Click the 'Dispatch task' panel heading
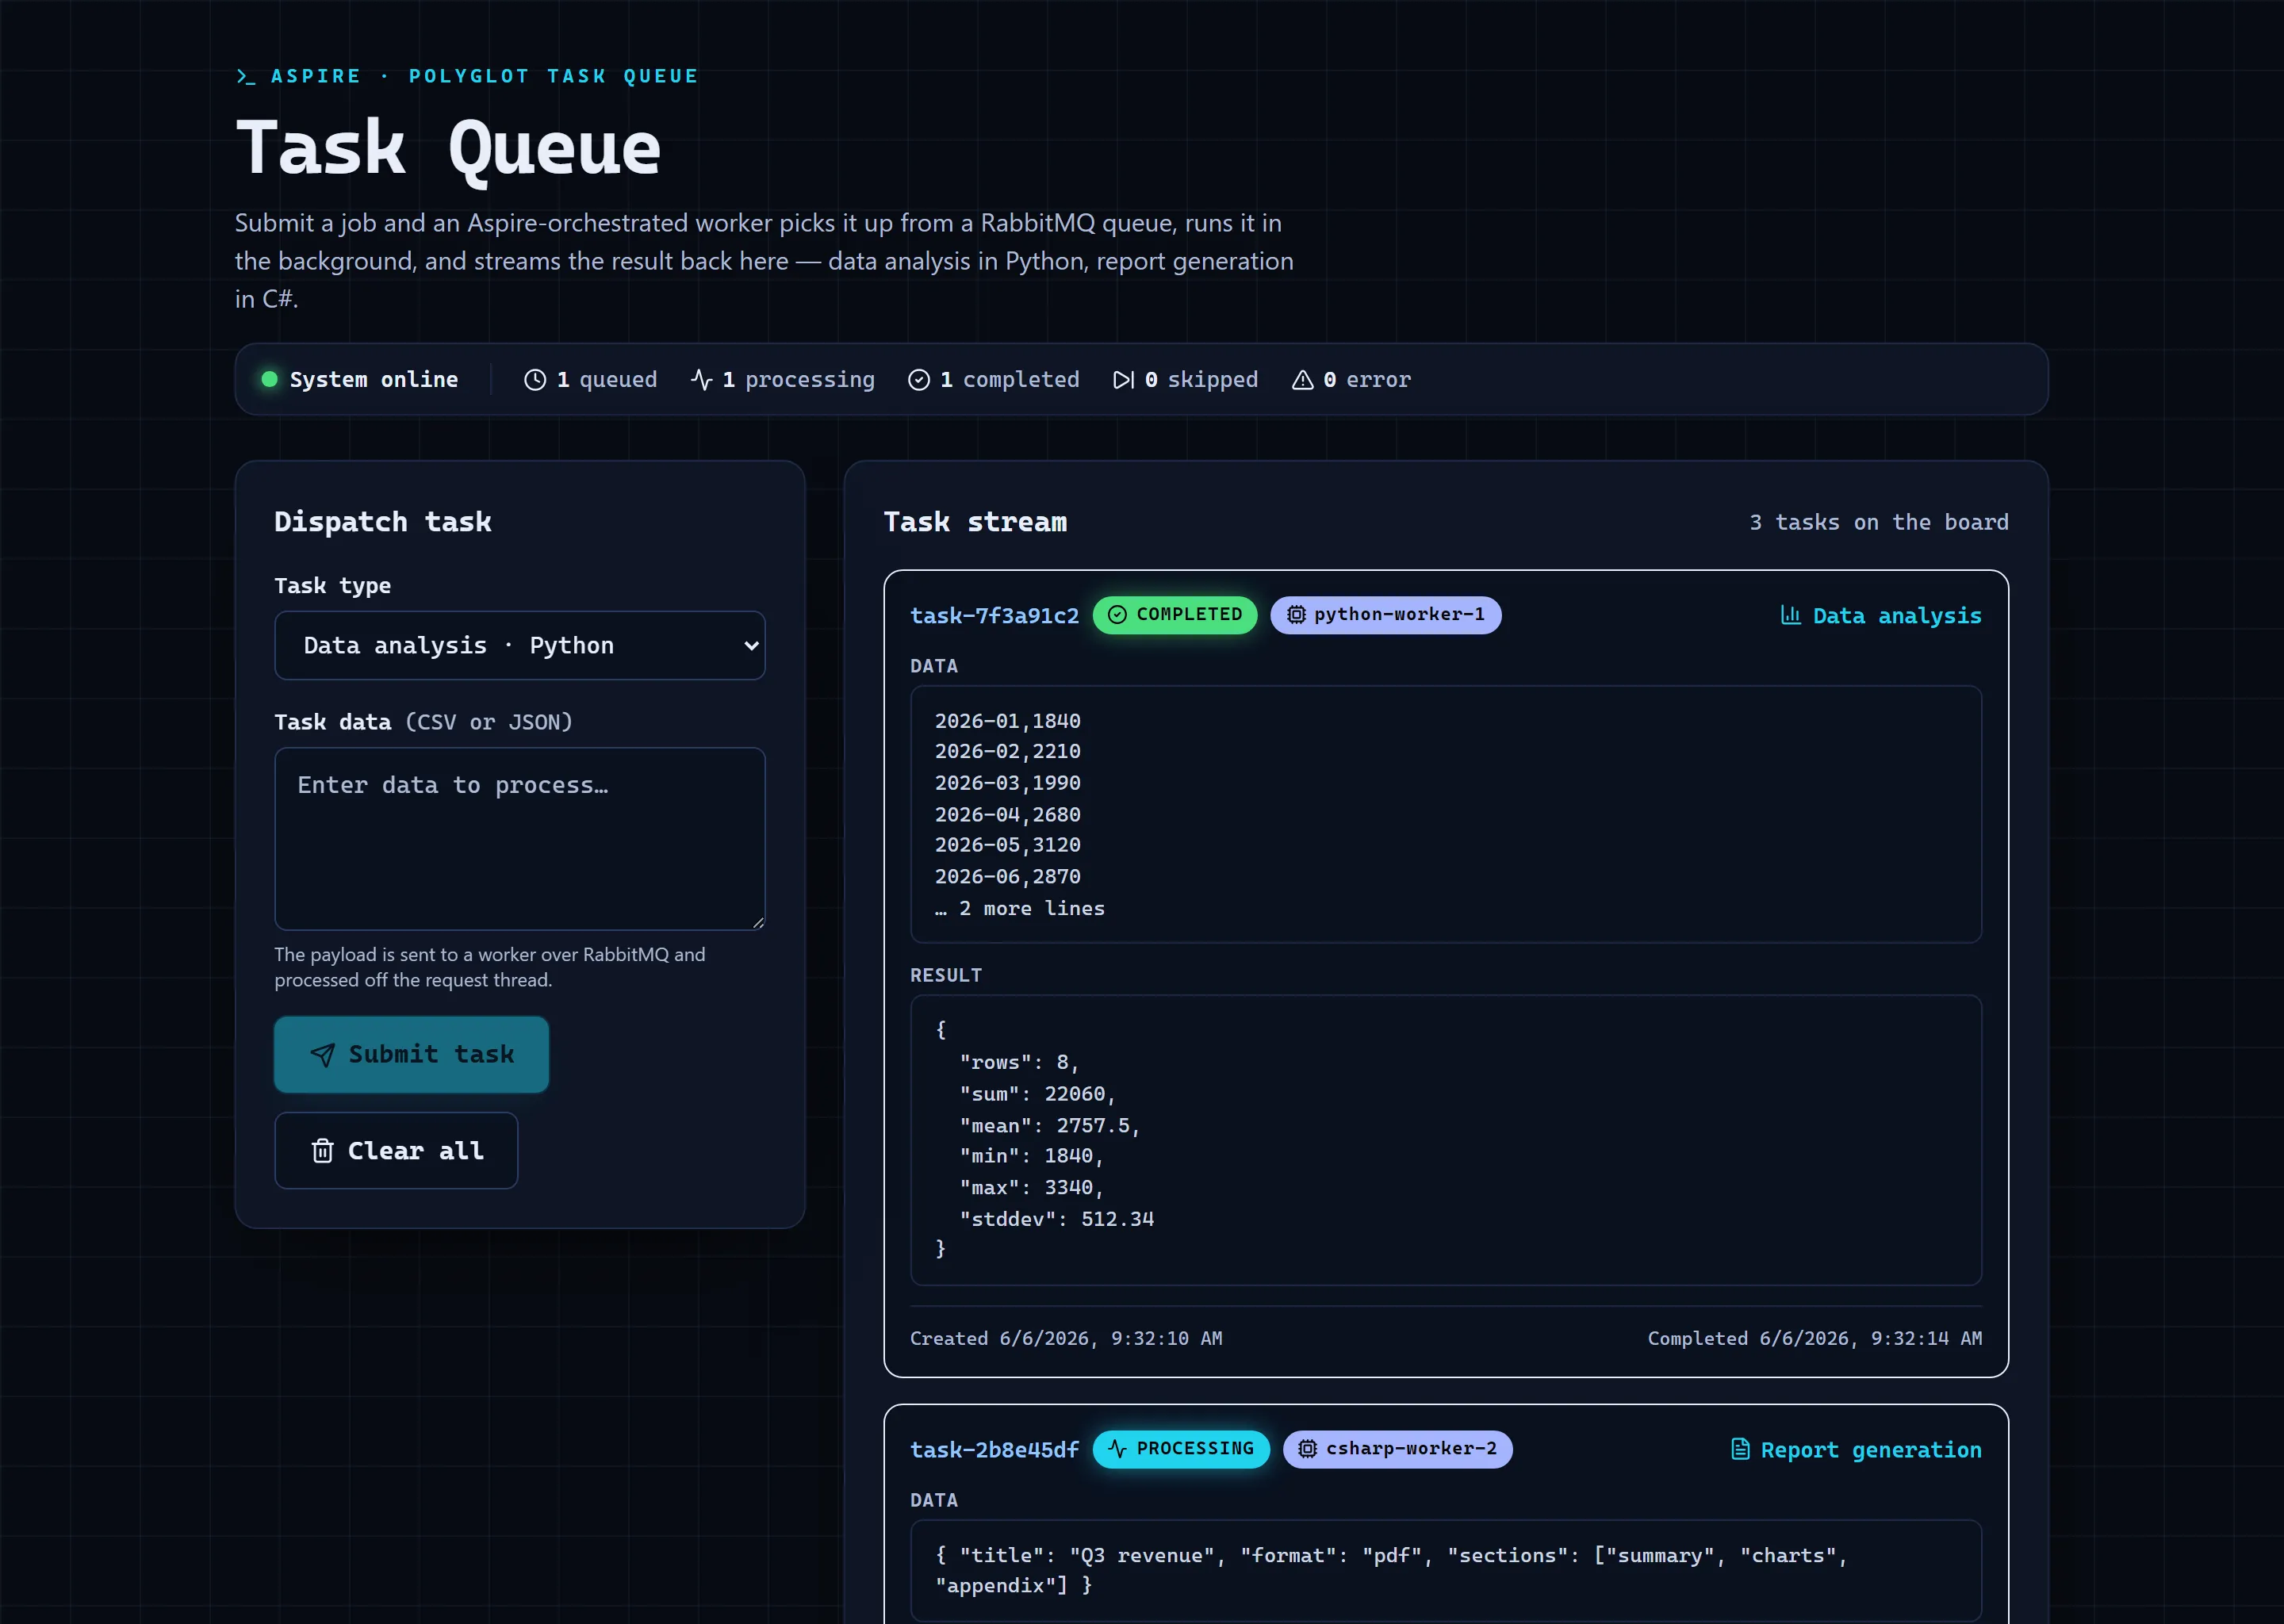This screenshot has width=2284, height=1624. point(383,522)
